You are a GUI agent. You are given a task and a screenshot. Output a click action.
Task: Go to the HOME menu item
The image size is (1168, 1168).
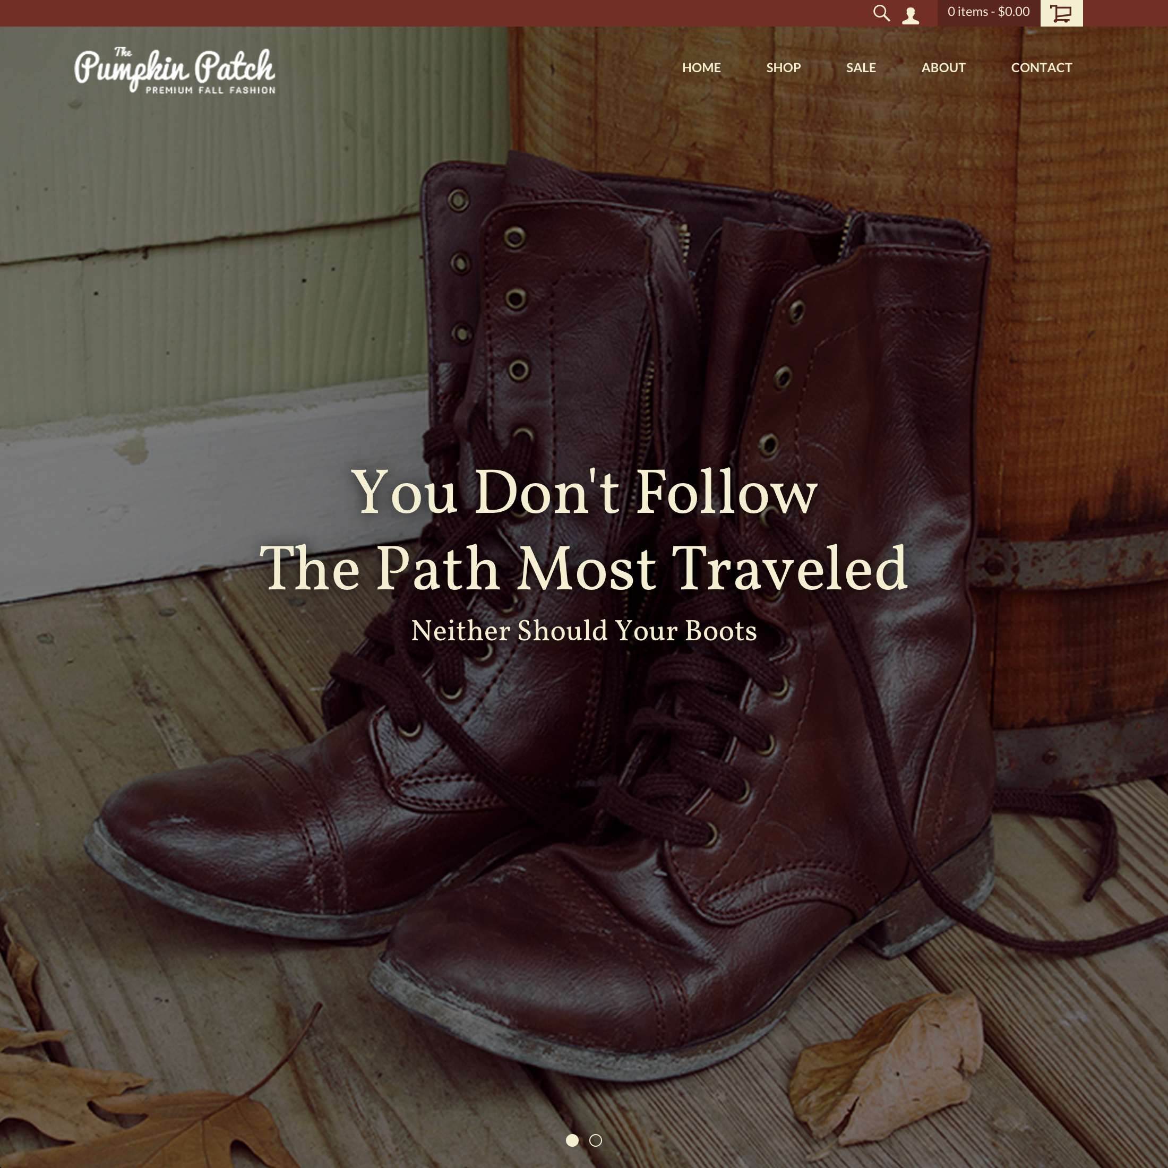coord(701,68)
